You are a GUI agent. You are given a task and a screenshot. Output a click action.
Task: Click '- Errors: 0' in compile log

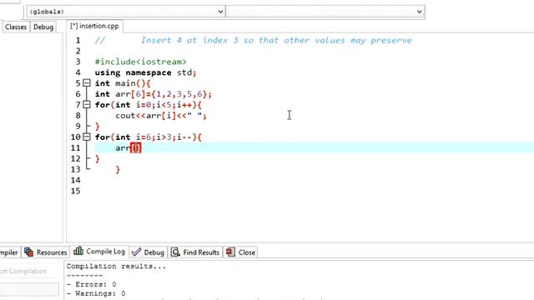(91, 284)
